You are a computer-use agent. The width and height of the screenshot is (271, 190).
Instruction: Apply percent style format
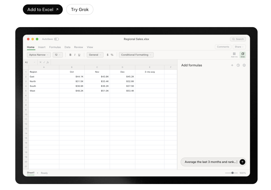112,55
